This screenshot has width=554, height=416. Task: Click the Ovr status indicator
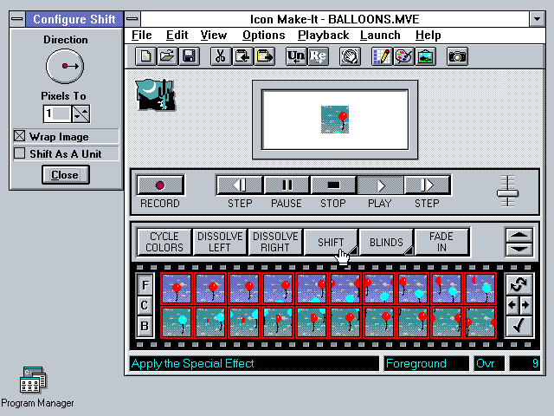(489, 363)
